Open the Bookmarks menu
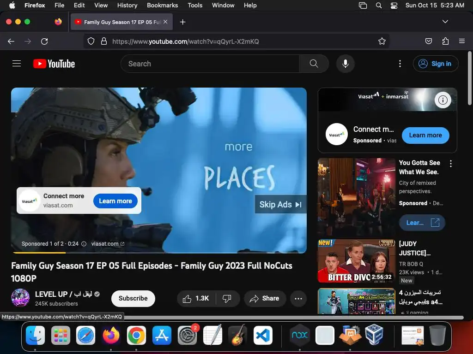Screen dimensions: 473x354 click(162, 5)
